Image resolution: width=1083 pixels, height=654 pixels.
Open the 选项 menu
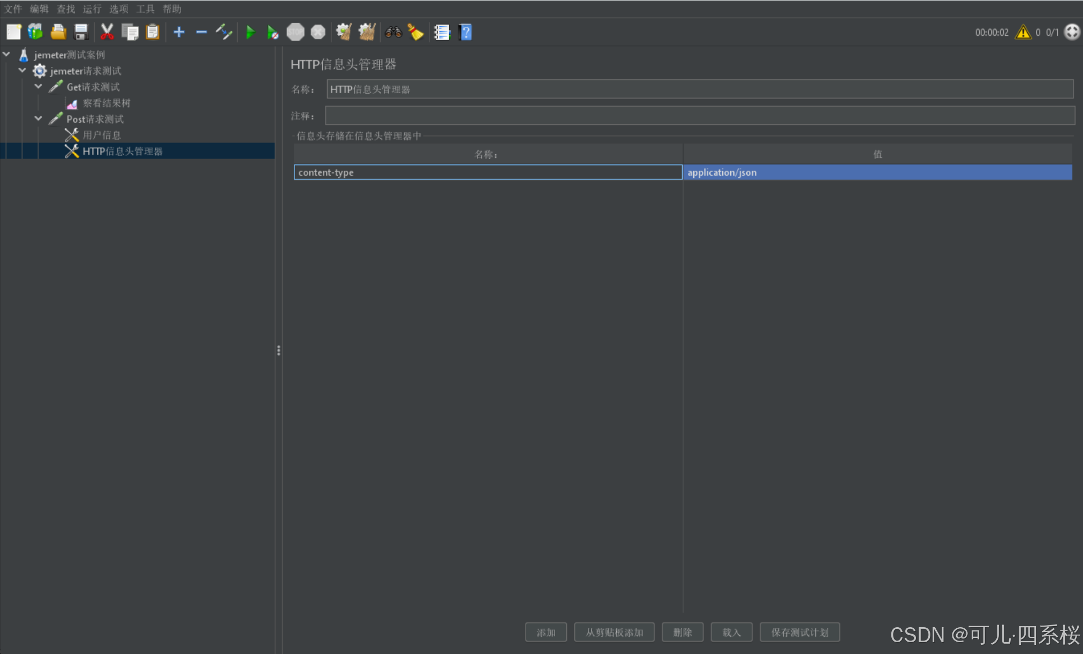[118, 9]
